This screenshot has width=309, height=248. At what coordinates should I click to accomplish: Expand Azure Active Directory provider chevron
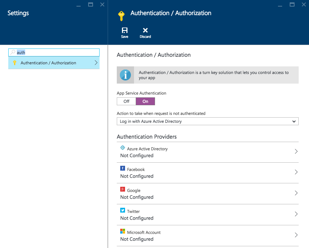[x=296, y=151]
